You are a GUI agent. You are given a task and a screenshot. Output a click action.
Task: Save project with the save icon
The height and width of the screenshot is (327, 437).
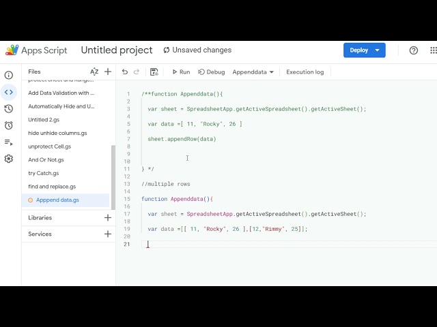[154, 72]
